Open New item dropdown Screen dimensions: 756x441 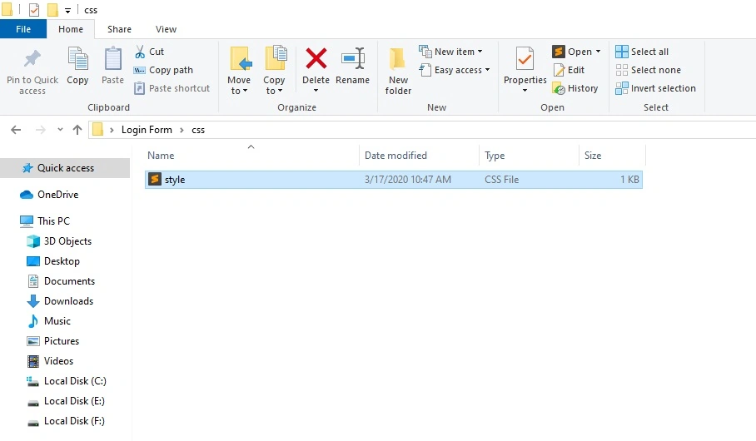(x=451, y=52)
